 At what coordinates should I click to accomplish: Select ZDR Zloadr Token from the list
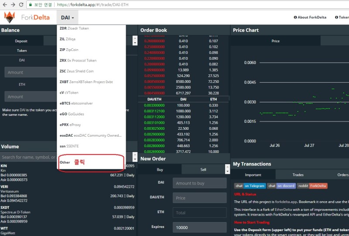pyautogui.click(x=91, y=28)
